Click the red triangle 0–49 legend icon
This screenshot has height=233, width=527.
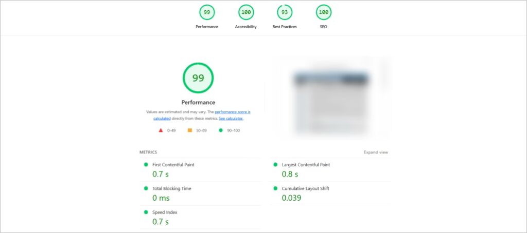point(161,130)
